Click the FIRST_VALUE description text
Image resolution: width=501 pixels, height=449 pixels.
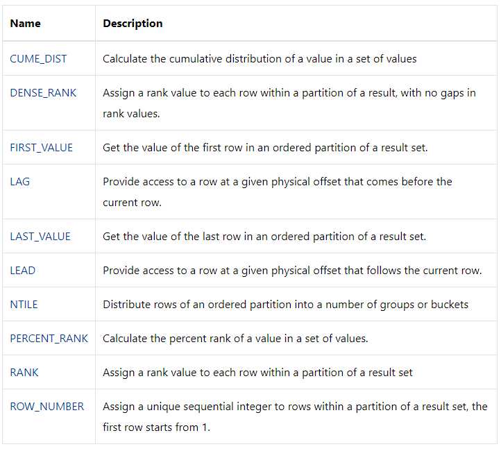pos(265,148)
